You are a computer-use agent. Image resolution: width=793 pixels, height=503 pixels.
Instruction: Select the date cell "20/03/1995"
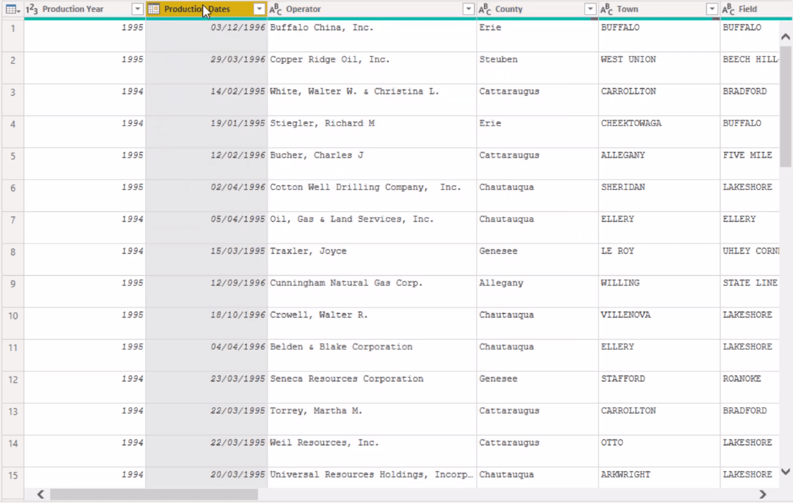(206, 477)
